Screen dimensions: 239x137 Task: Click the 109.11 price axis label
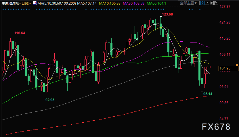point(225,55)
